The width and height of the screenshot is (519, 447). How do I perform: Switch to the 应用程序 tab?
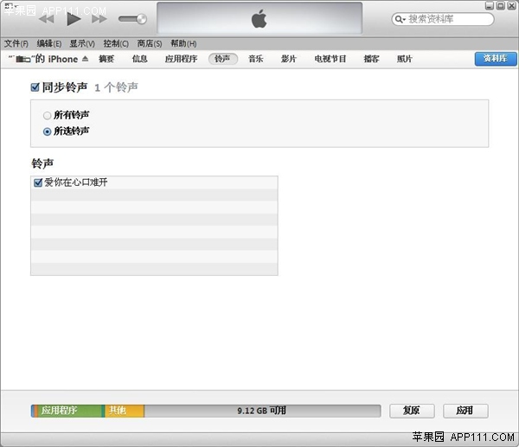[x=182, y=59]
